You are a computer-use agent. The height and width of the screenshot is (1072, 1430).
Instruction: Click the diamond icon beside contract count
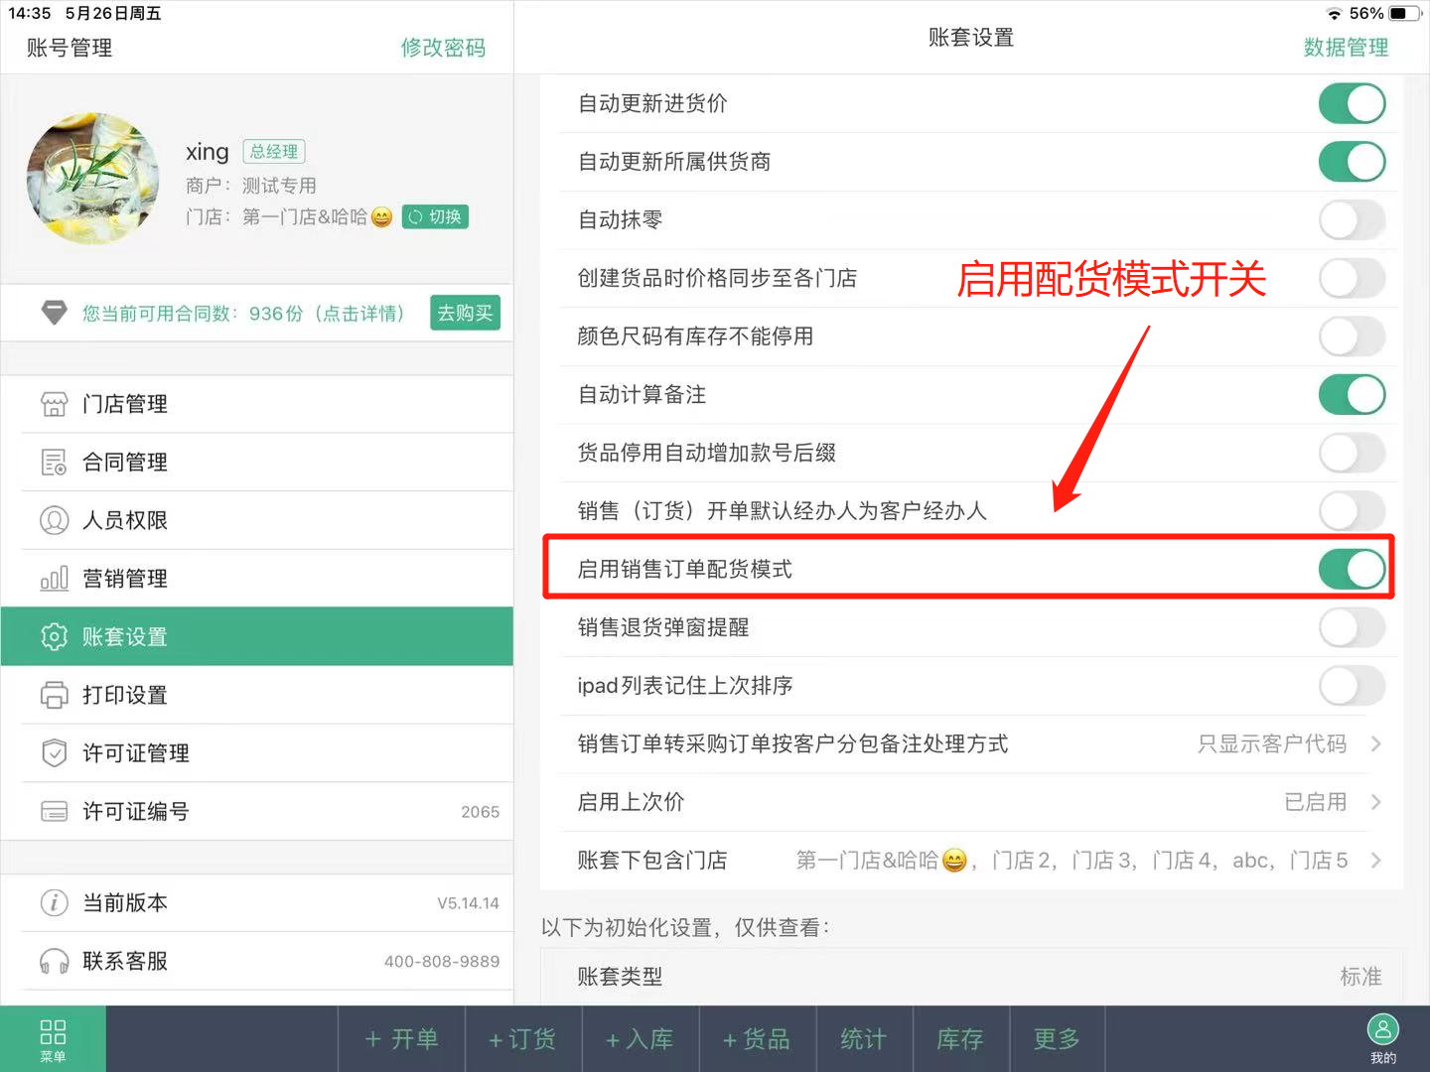(x=54, y=313)
